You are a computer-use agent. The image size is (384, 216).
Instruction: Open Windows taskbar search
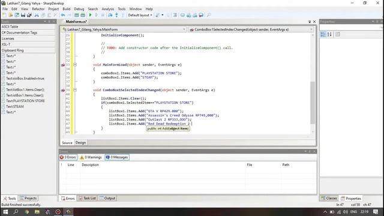[16, 212]
